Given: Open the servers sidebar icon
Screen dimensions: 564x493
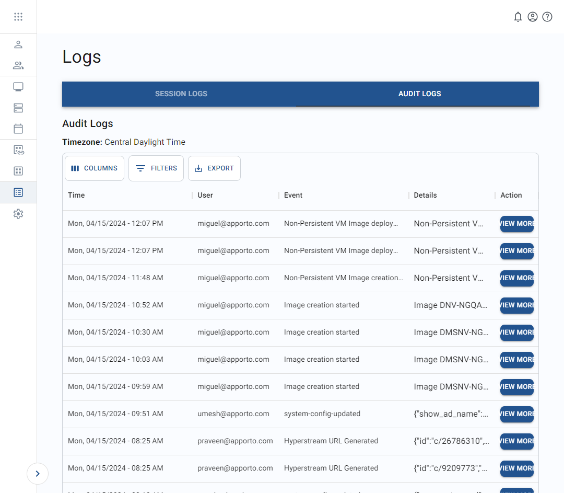Looking at the screenshot, I should pos(18,108).
